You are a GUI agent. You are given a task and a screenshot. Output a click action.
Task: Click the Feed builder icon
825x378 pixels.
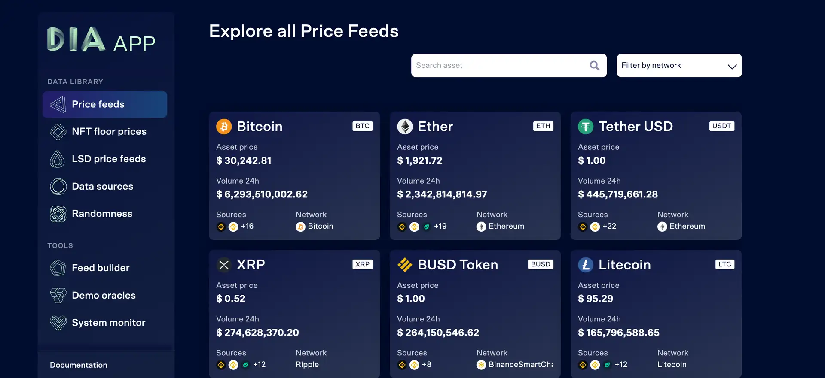tap(58, 268)
